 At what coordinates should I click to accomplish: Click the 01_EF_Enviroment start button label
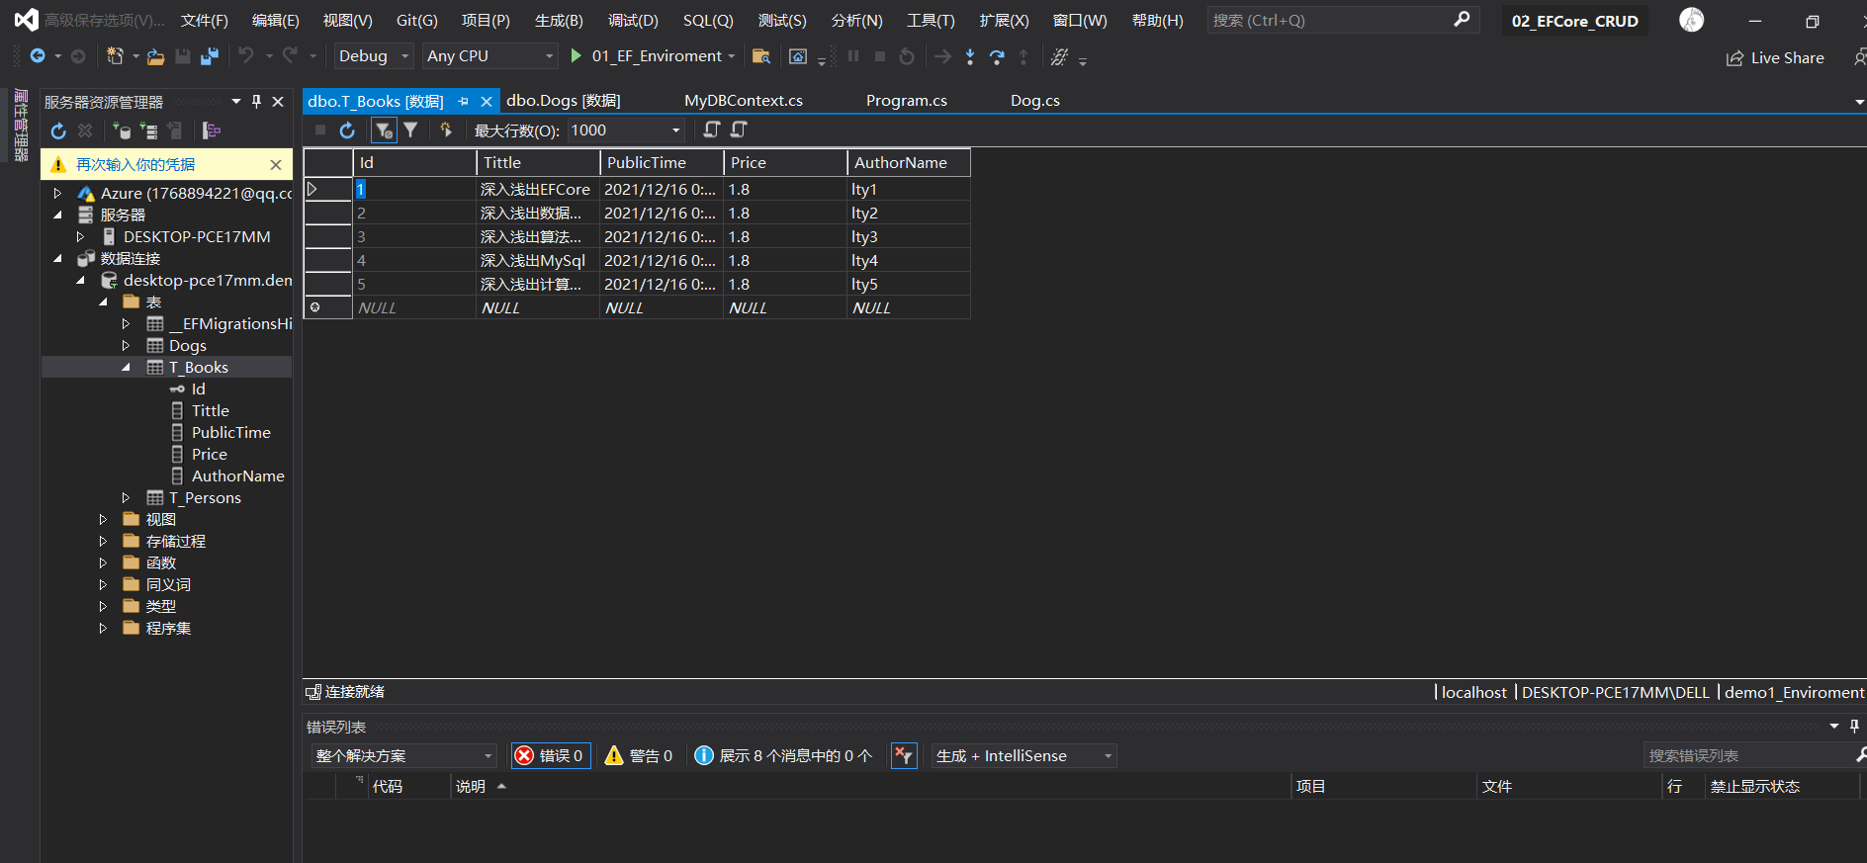[657, 56]
